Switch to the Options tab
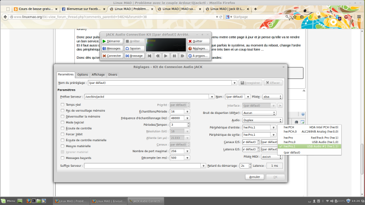365x205 pixels. (x=83, y=75)
